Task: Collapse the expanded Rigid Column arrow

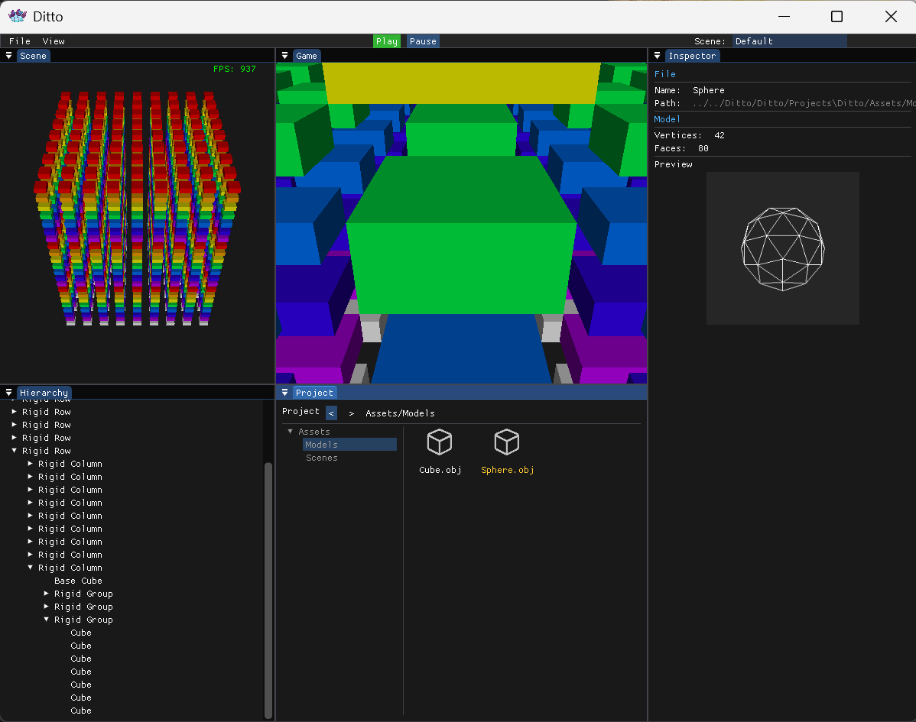Action: pos(31,568)
